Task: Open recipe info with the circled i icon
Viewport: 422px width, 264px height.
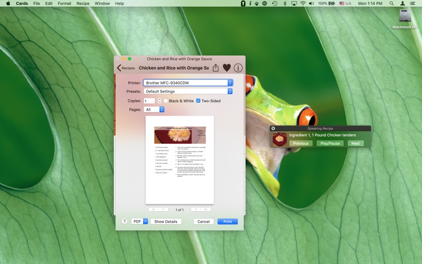Action: coord(238,68)
